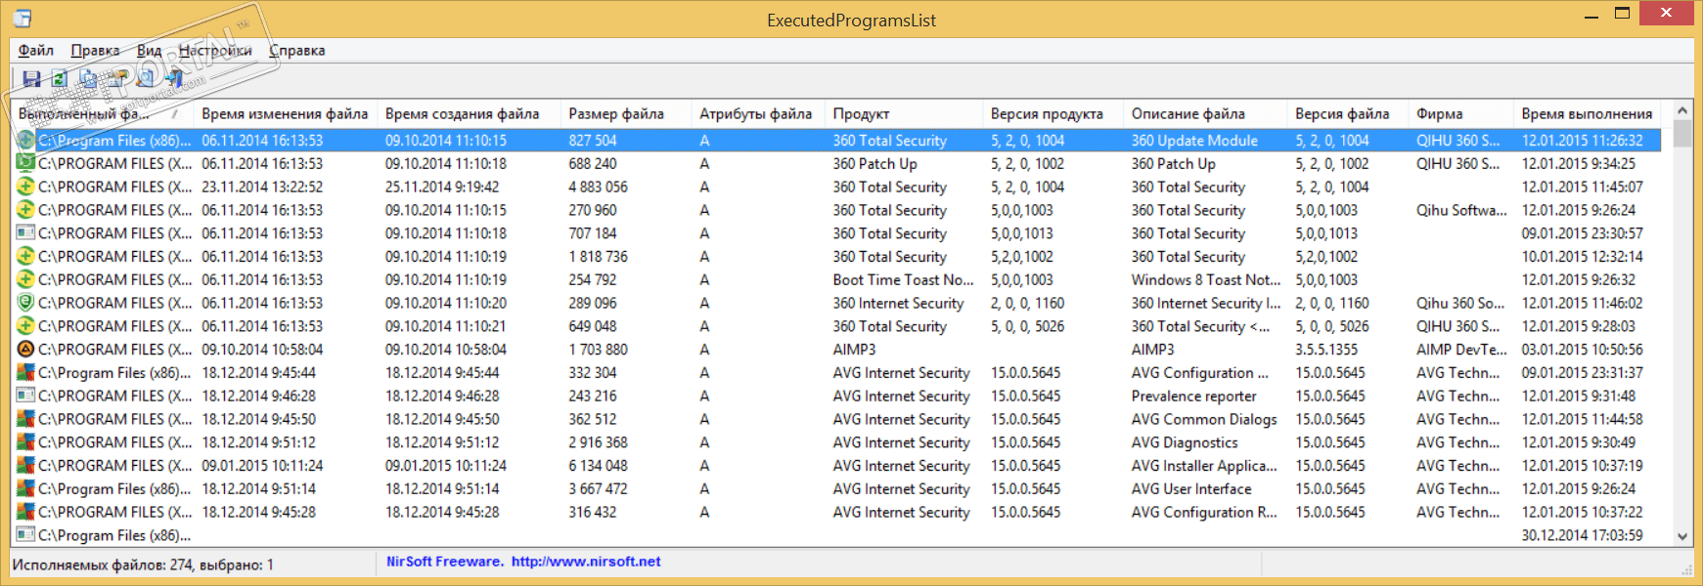
Task: Click the AIMP3 row's orange file icon
Action: (25, 350)
